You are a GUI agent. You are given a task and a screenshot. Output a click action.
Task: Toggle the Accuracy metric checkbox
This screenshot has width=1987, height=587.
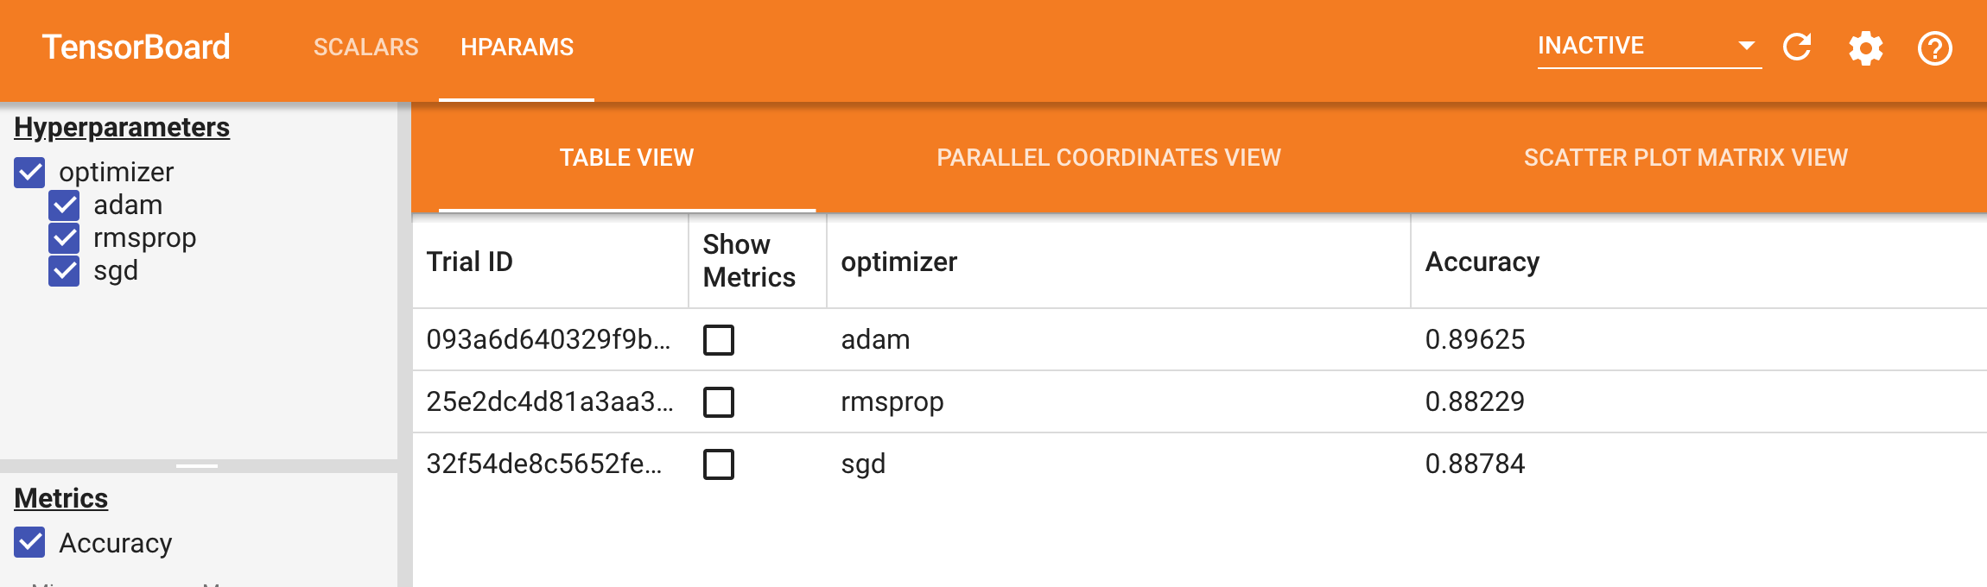[x=30, y=543]
